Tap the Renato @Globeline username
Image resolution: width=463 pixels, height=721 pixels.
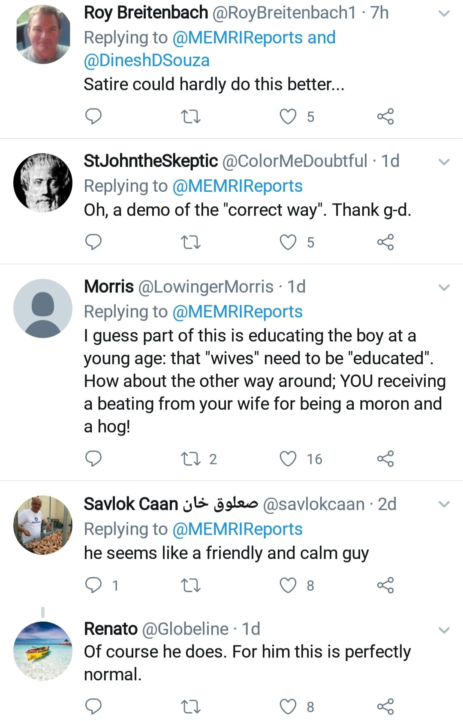point(185,629)
